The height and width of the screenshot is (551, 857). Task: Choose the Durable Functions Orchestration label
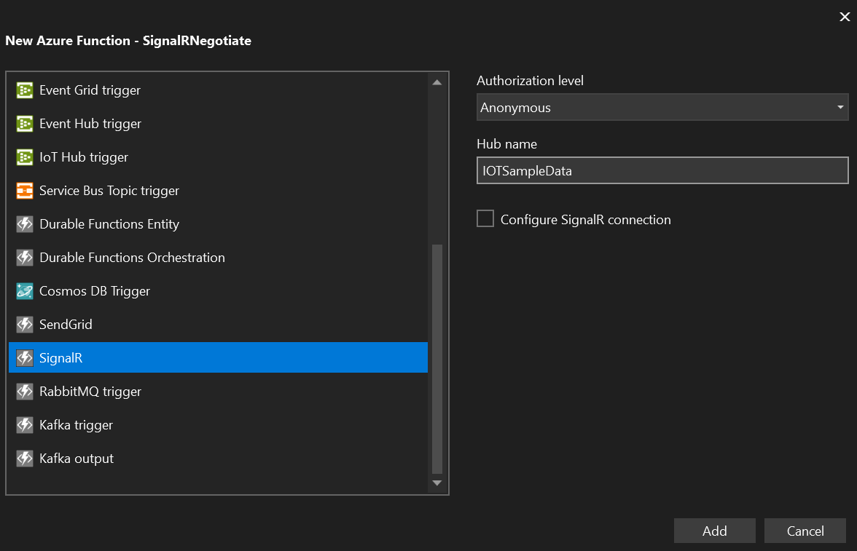click(133, 257)
